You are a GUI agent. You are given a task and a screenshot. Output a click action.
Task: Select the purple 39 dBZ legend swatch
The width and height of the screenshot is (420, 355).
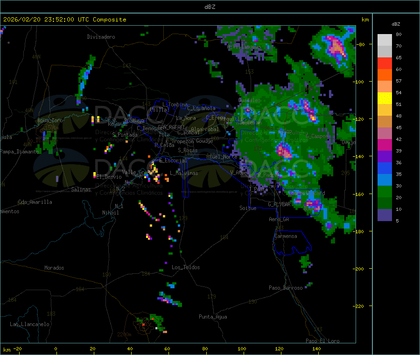click(385, 157)
